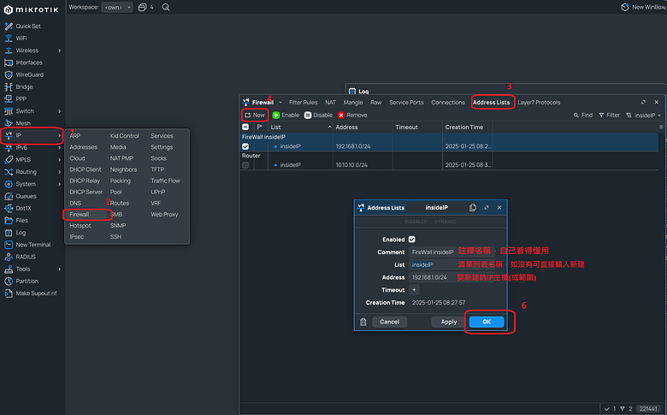Select Addresses in the IP submenu

click(84, 147)
